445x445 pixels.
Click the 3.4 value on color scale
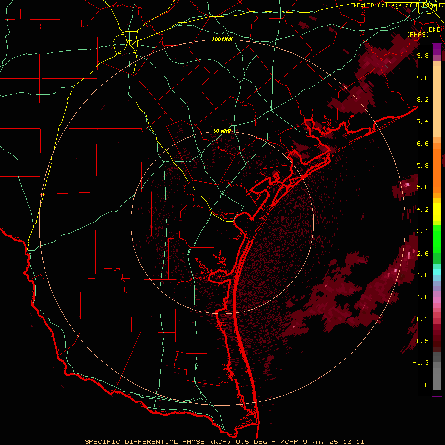(423, 231)
